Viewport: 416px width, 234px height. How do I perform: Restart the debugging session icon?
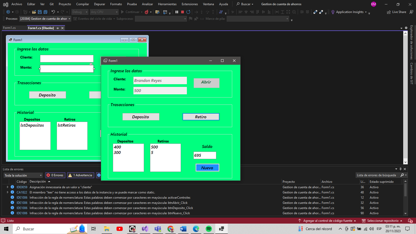(188, 12)
